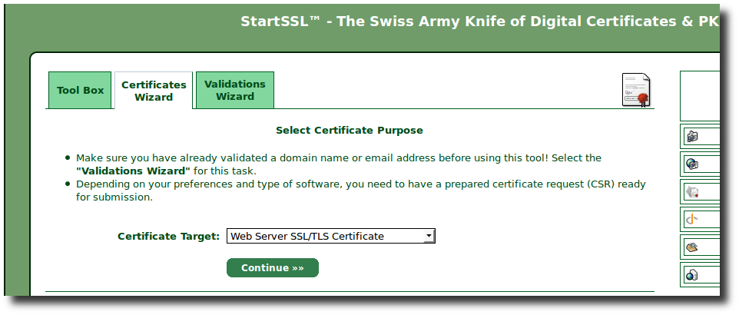739x315 pixels.
Task: Click the sidebar book with magnifier icon
Action: click(x=691, y=247)
